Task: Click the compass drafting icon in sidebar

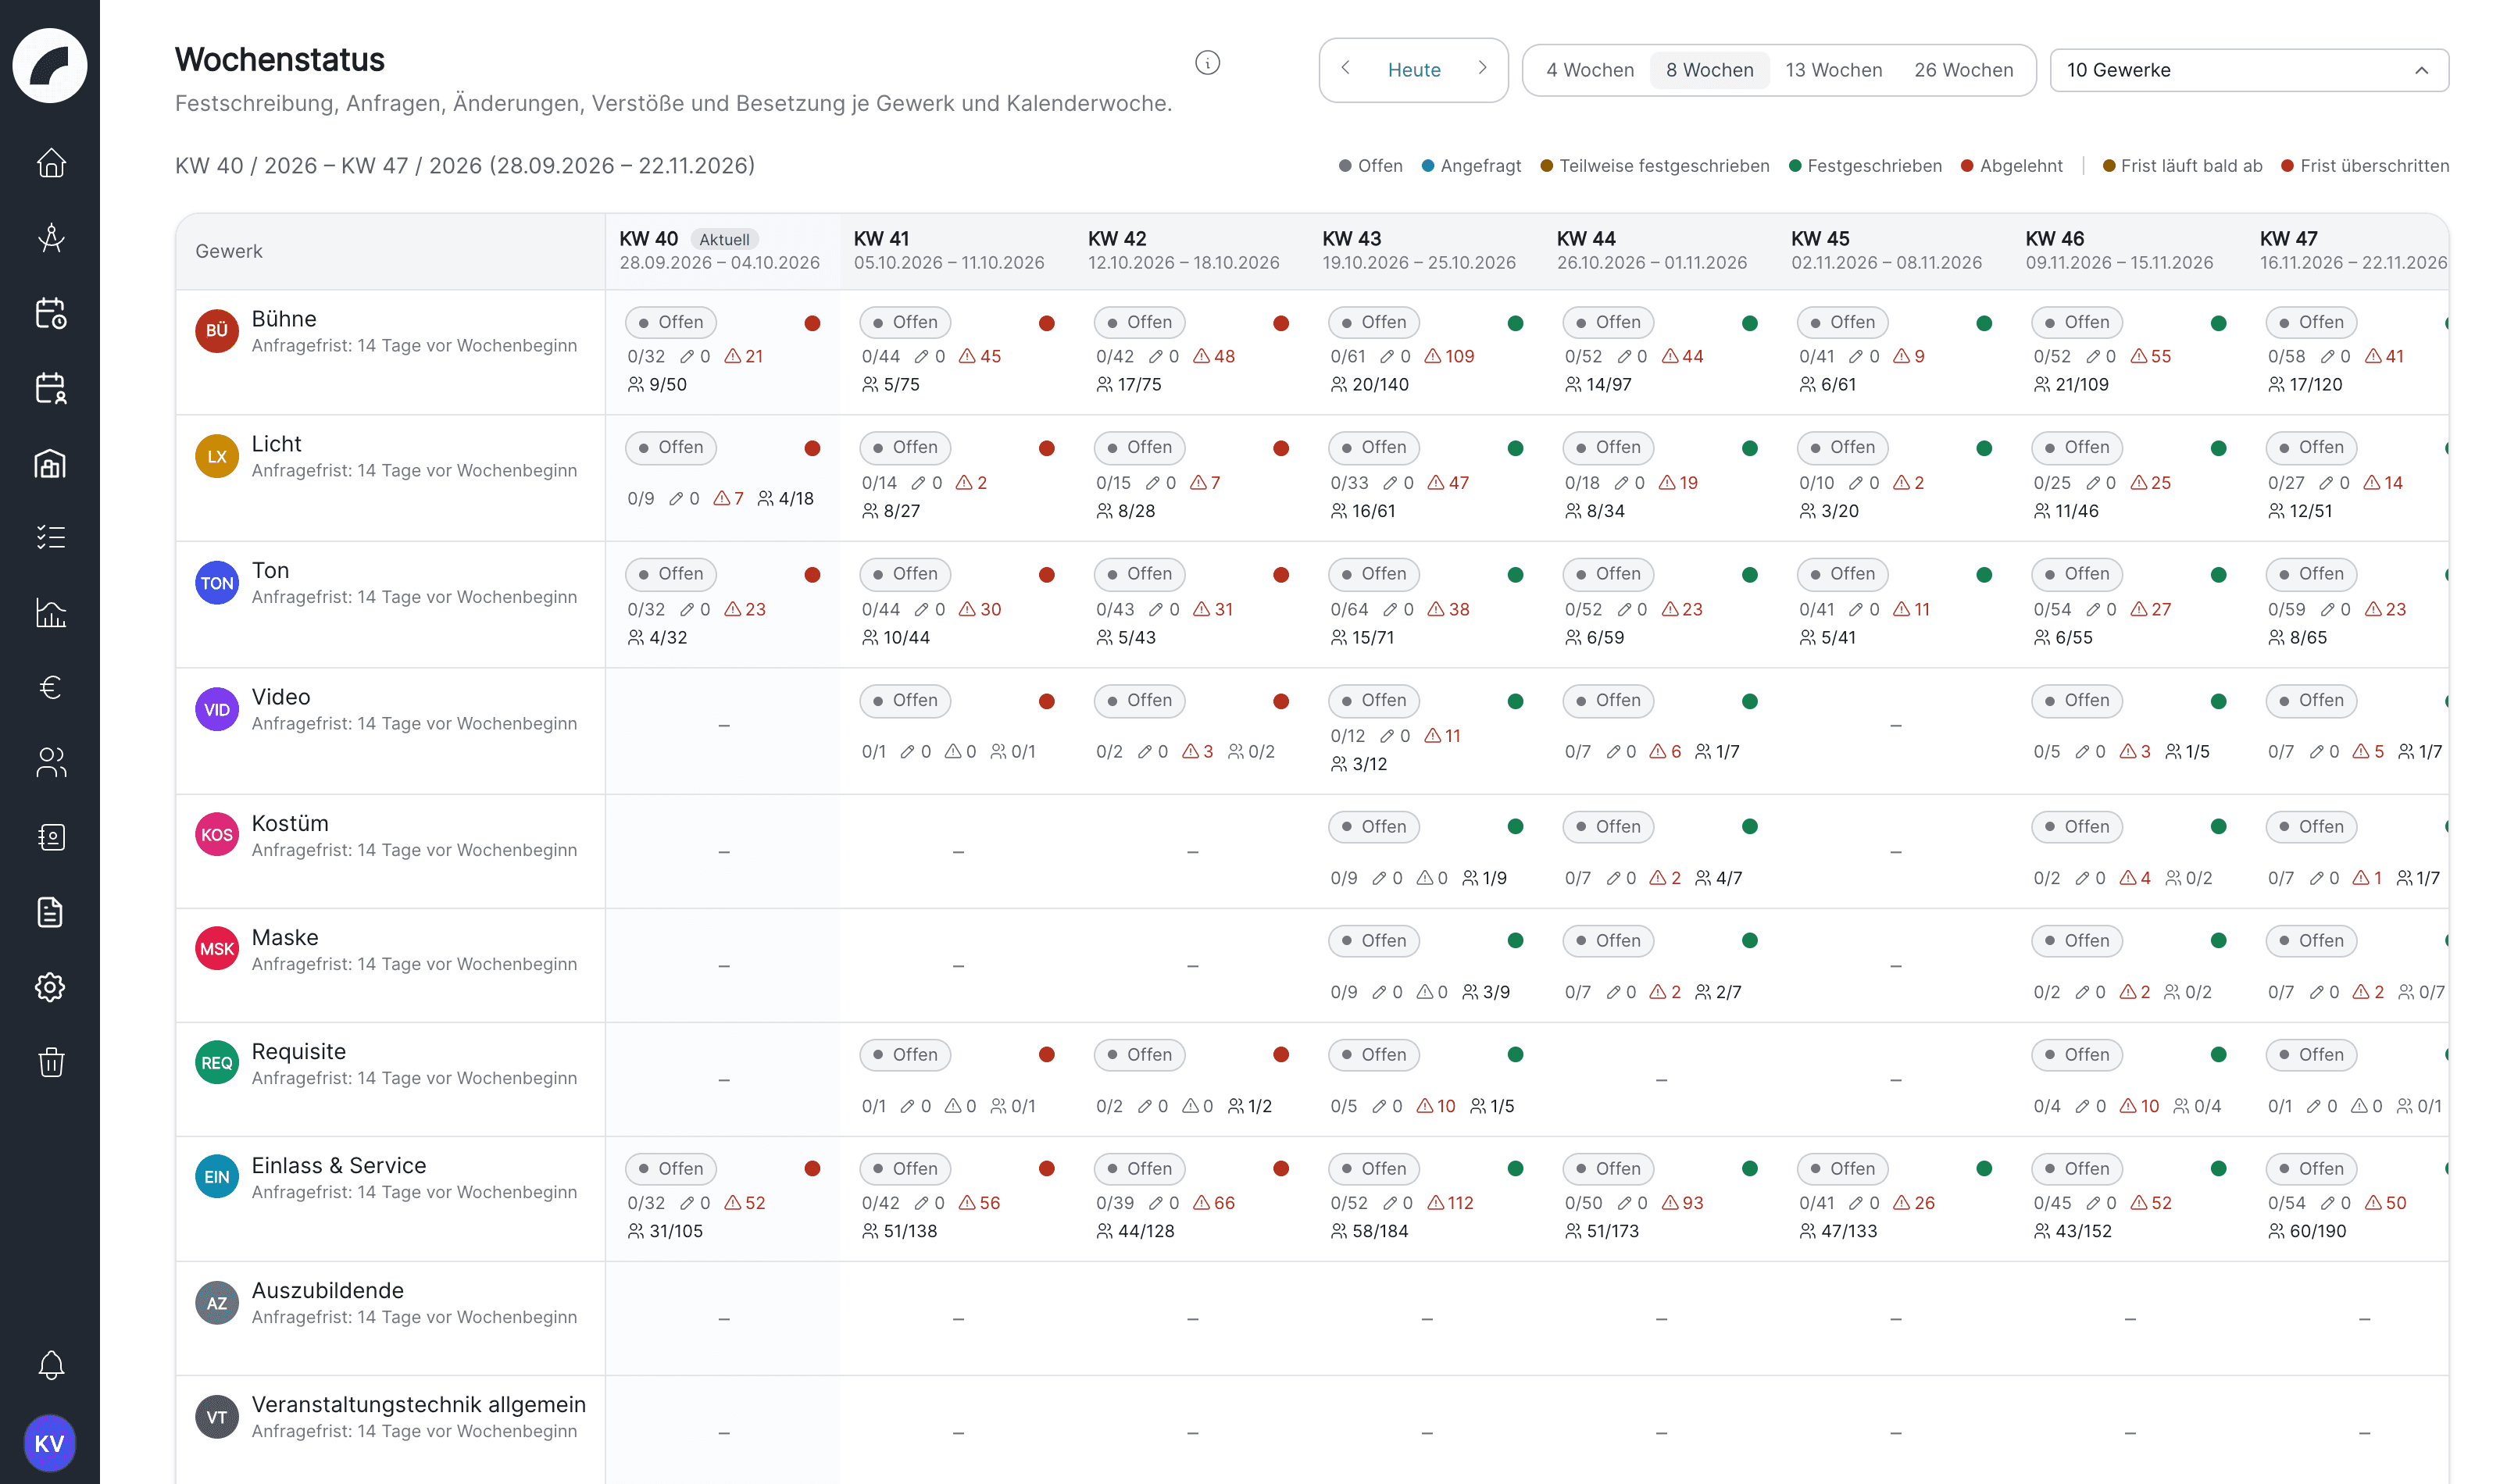Action: (50, 237)
